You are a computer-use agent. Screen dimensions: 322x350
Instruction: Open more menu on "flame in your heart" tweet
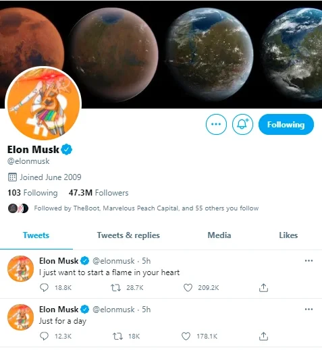pos(308,261)
